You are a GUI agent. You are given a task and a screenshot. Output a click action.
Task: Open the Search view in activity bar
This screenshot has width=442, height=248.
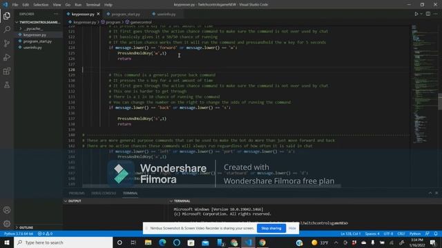coord(7,29)
